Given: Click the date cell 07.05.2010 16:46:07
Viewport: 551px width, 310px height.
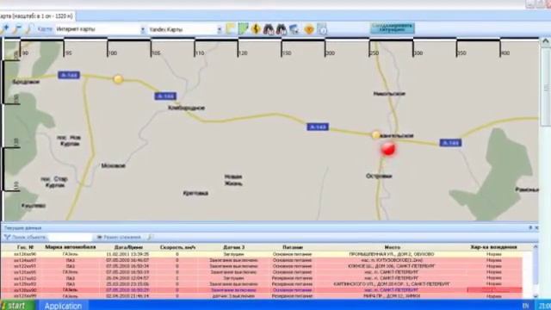Looking at the screenshot, I should (x=127, y=260).
